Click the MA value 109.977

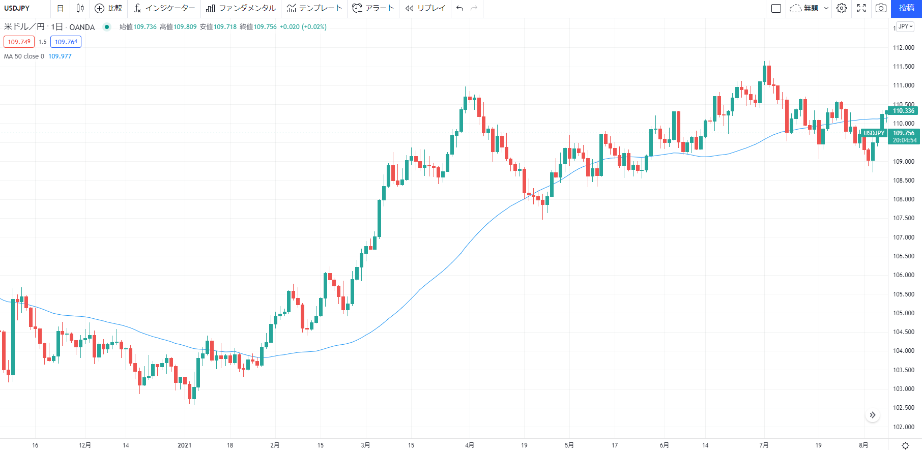[x=60, y=56]
